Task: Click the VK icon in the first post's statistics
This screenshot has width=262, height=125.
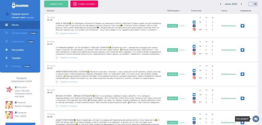Action: [194, 22]
